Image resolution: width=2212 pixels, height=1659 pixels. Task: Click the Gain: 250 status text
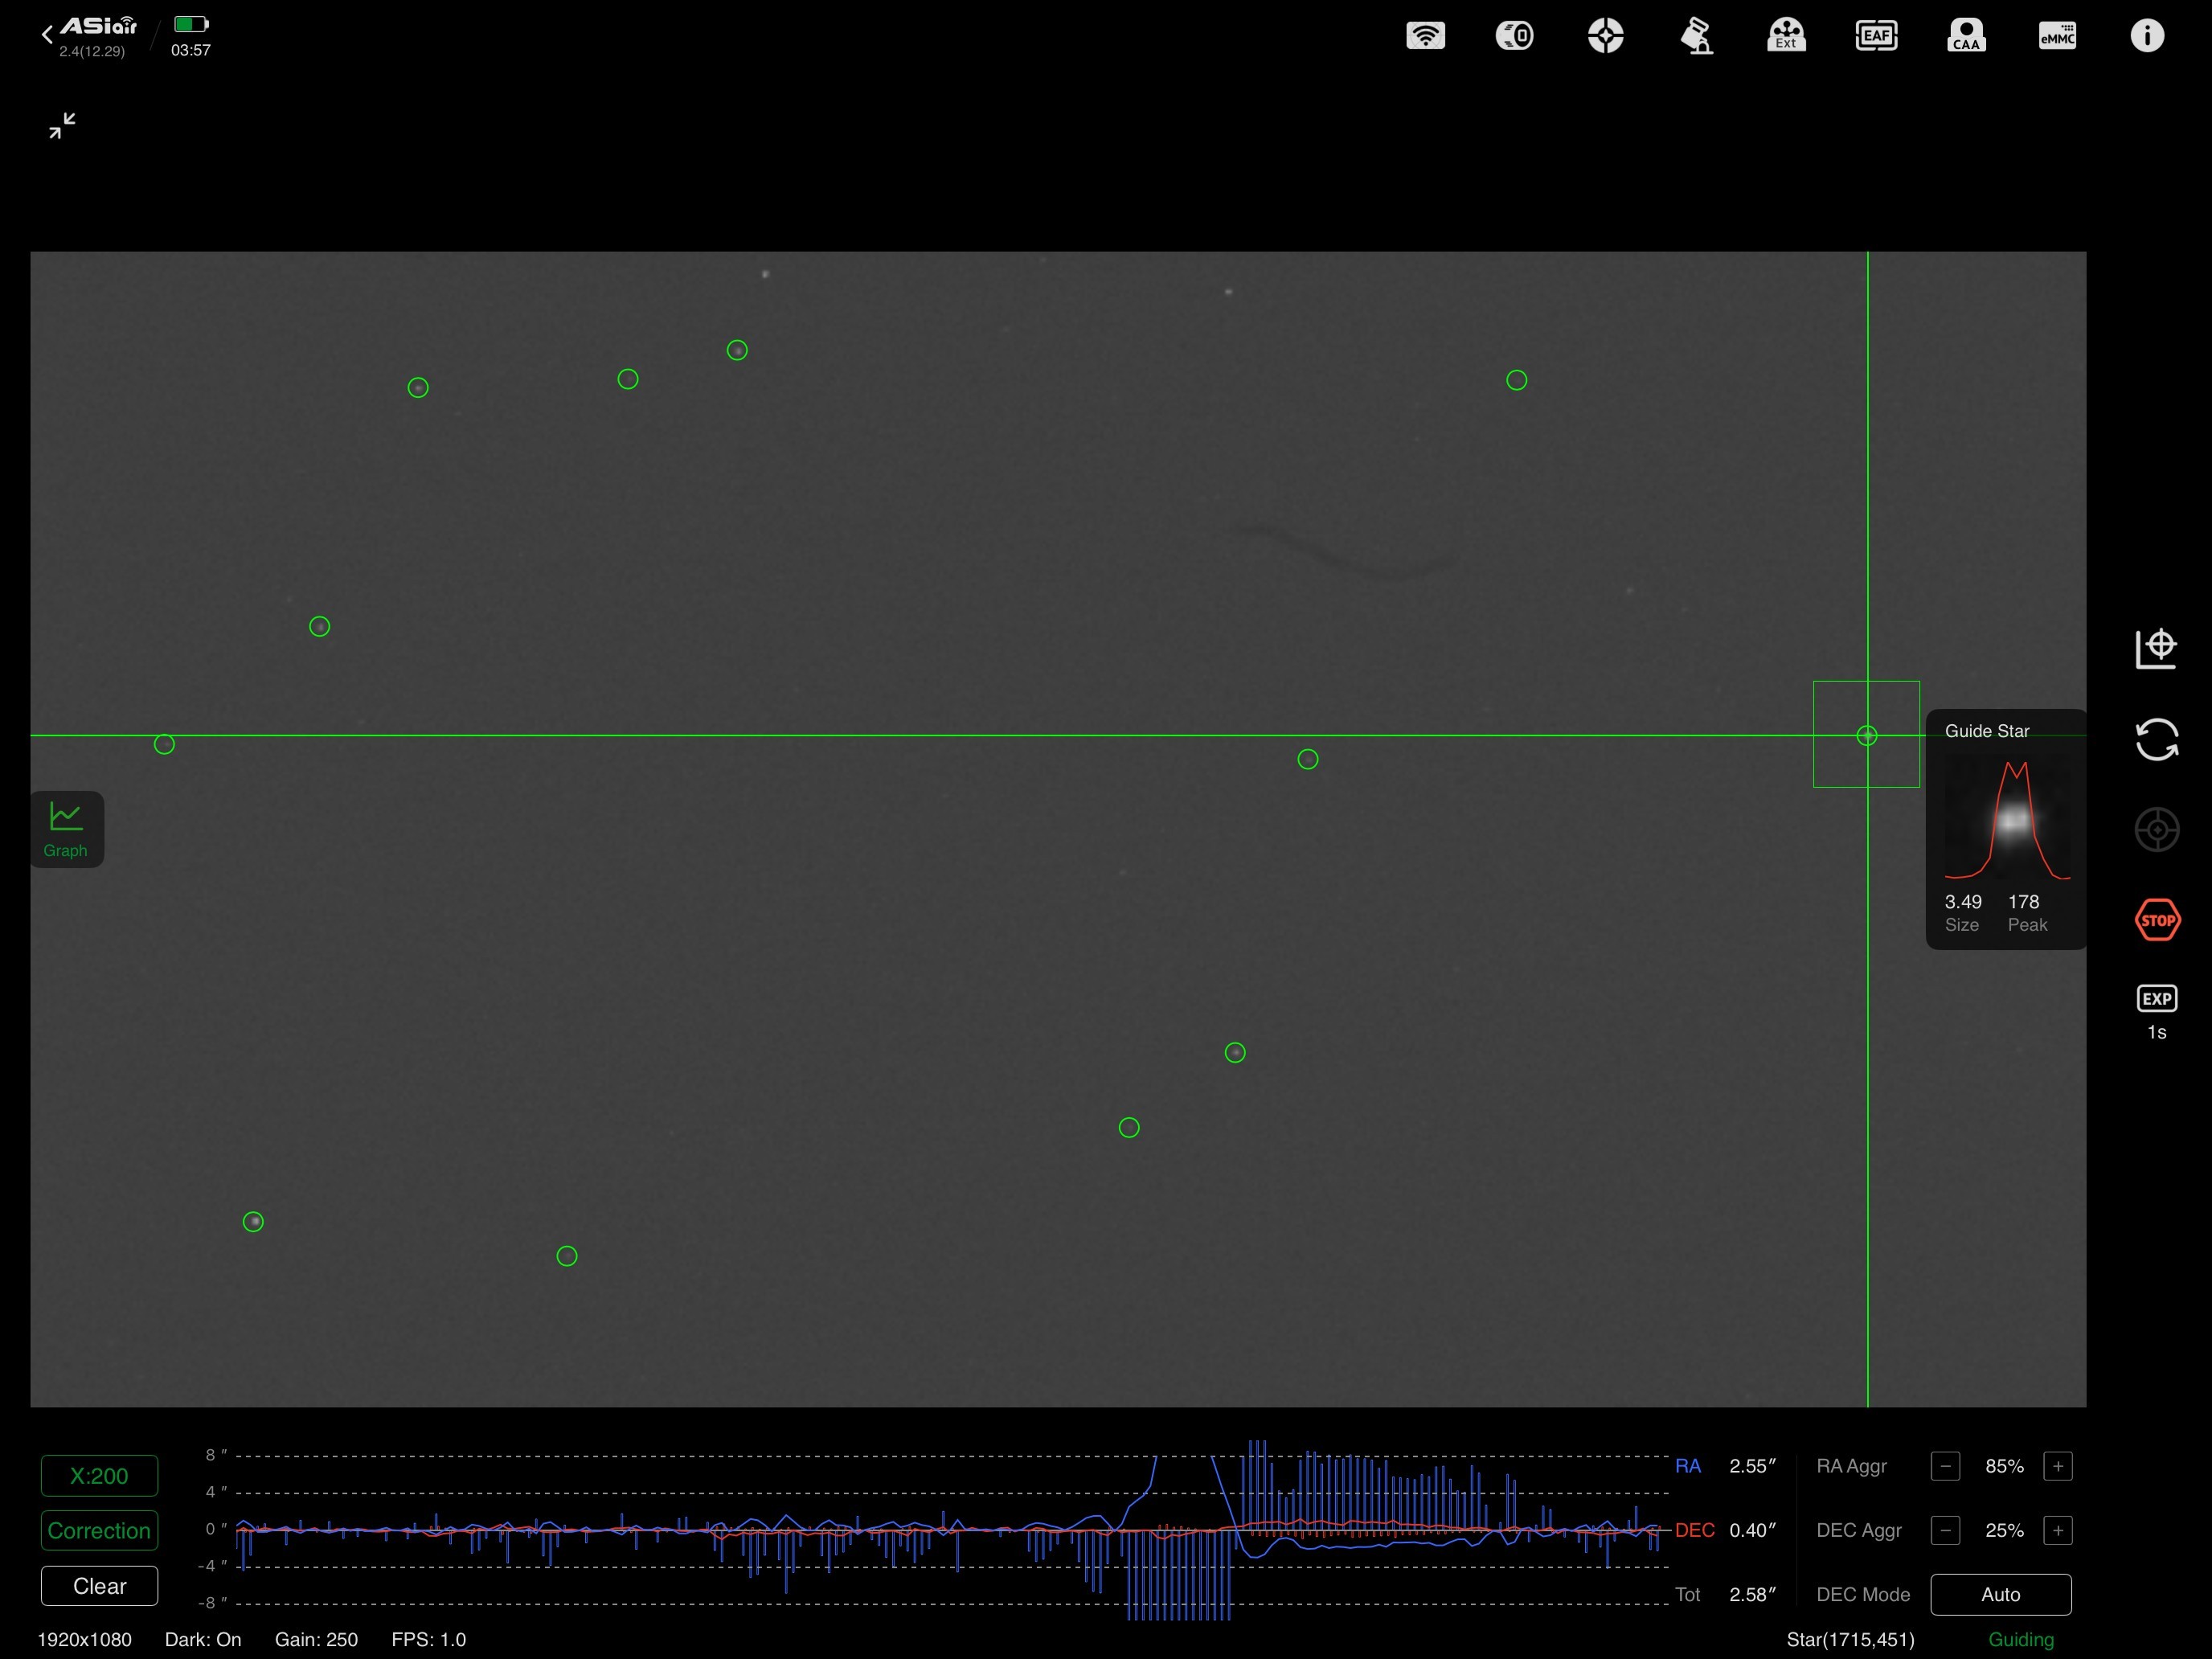[x=316, y=1640]
